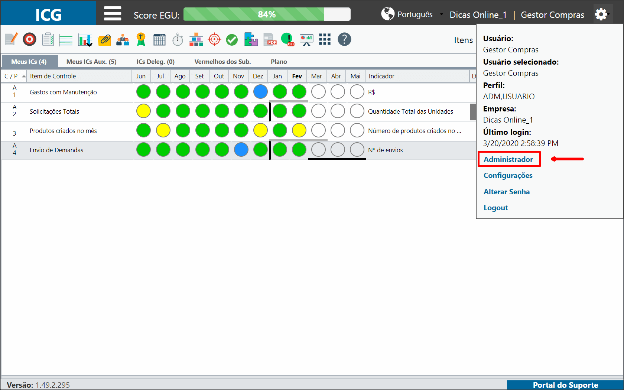This screenshot has width=624, height=390.
Task: Collapse the gear settings dropdown
Action: pos(602,14)
